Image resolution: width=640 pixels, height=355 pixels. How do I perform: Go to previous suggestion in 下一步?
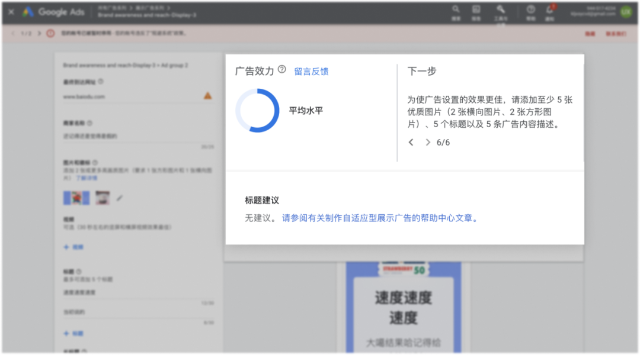[411, 142]
